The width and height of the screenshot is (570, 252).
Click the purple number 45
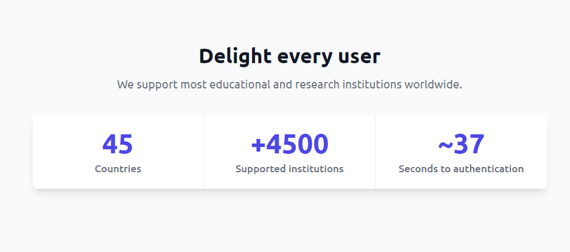pos(118,144)
